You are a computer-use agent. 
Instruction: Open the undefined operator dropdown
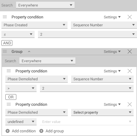click(21, 122)
